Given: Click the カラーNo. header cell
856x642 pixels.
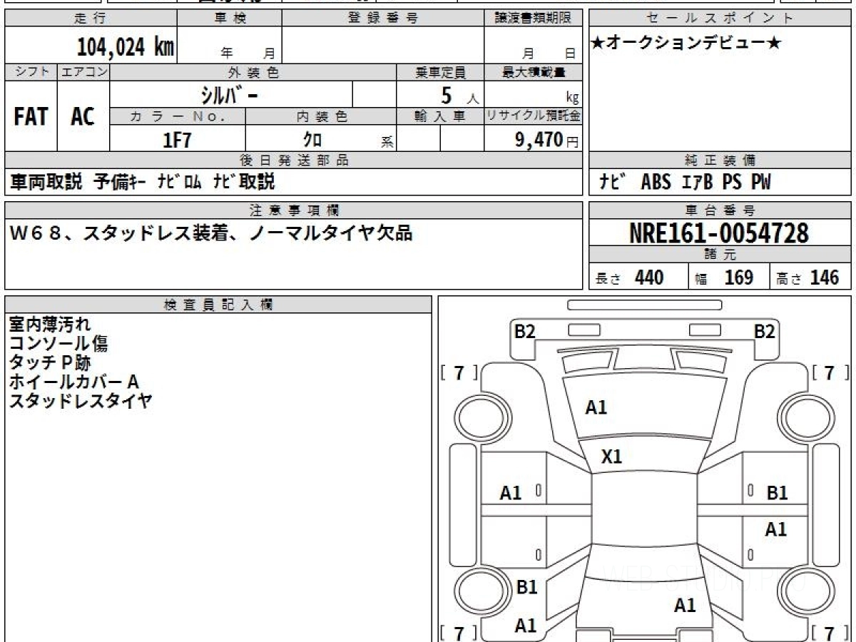Looking at the screenshot, I should (x=178, y=116).
